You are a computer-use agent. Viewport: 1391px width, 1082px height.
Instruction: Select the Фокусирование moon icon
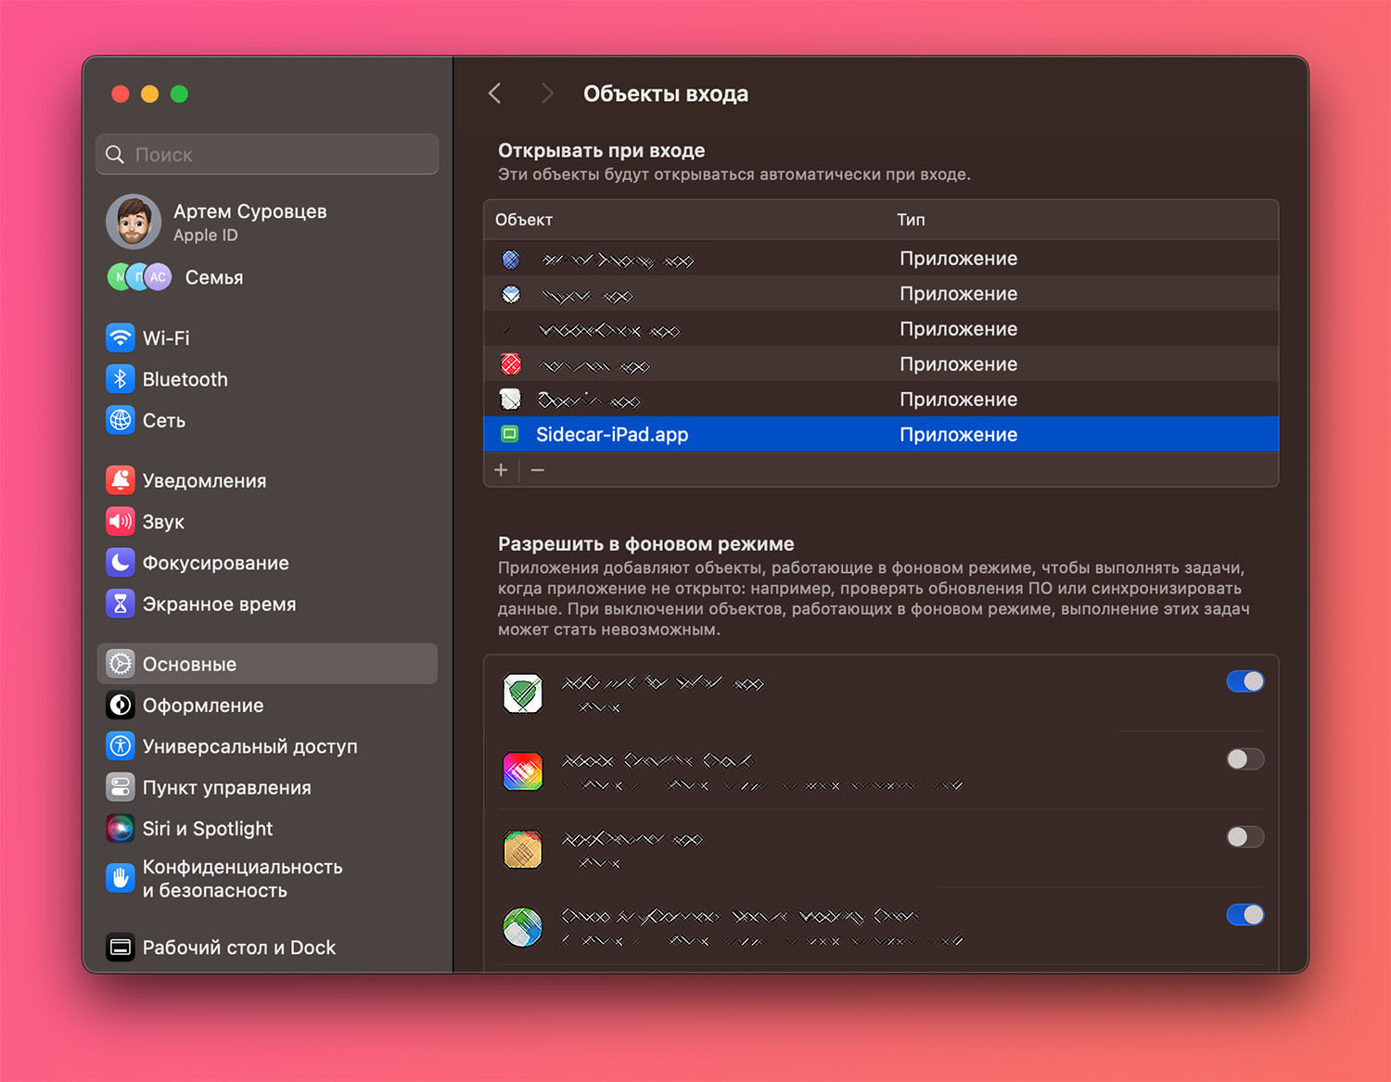121,563
